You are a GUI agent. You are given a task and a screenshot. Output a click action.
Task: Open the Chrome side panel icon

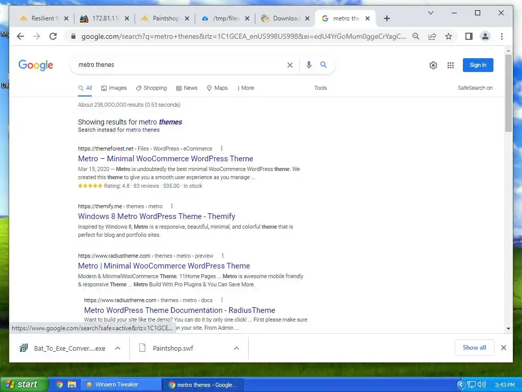click(x=469, y=36)
